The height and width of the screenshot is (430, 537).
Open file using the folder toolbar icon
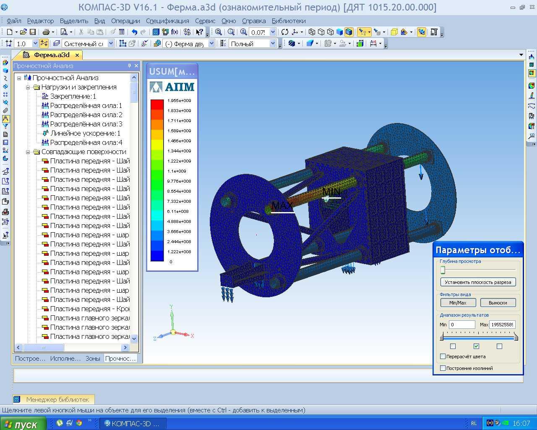click(23, 32)
